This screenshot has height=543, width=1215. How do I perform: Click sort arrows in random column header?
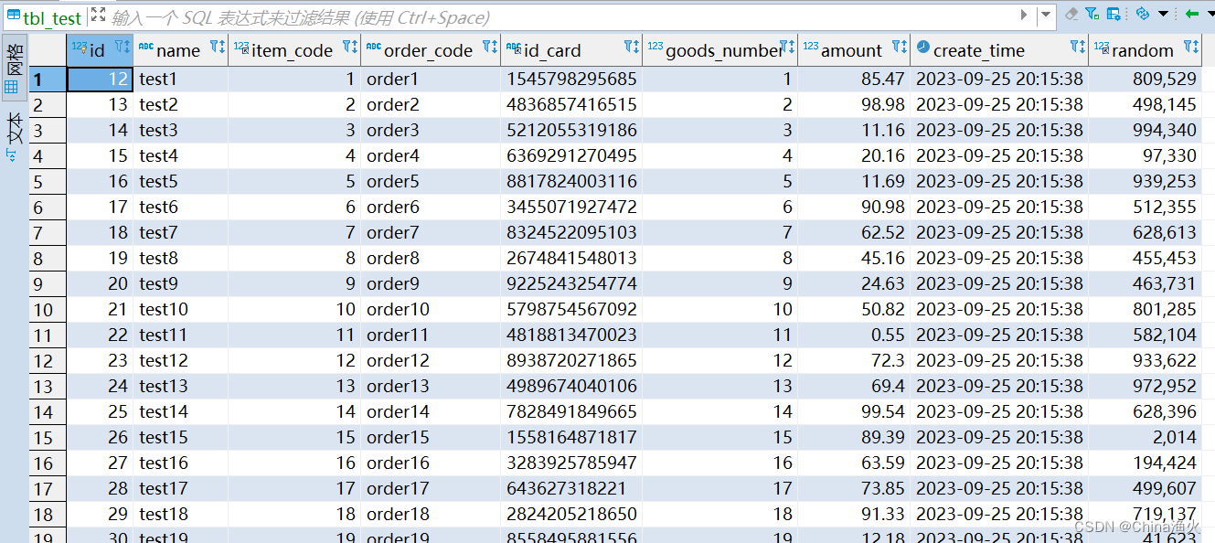pos(1196,47)
